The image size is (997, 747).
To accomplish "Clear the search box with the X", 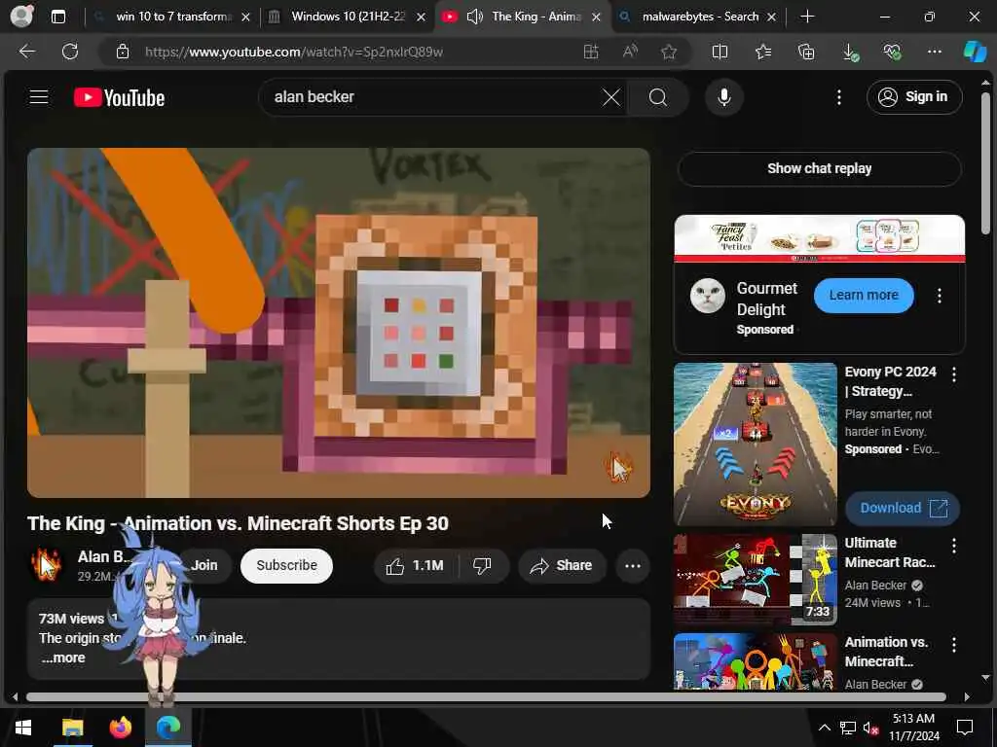I will point(611,97).
